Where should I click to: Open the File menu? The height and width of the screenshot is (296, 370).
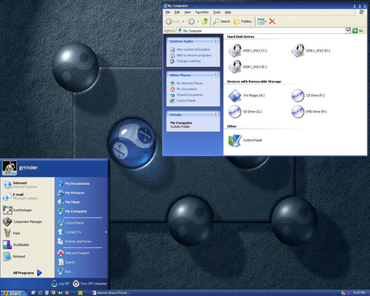coord(167,12)
